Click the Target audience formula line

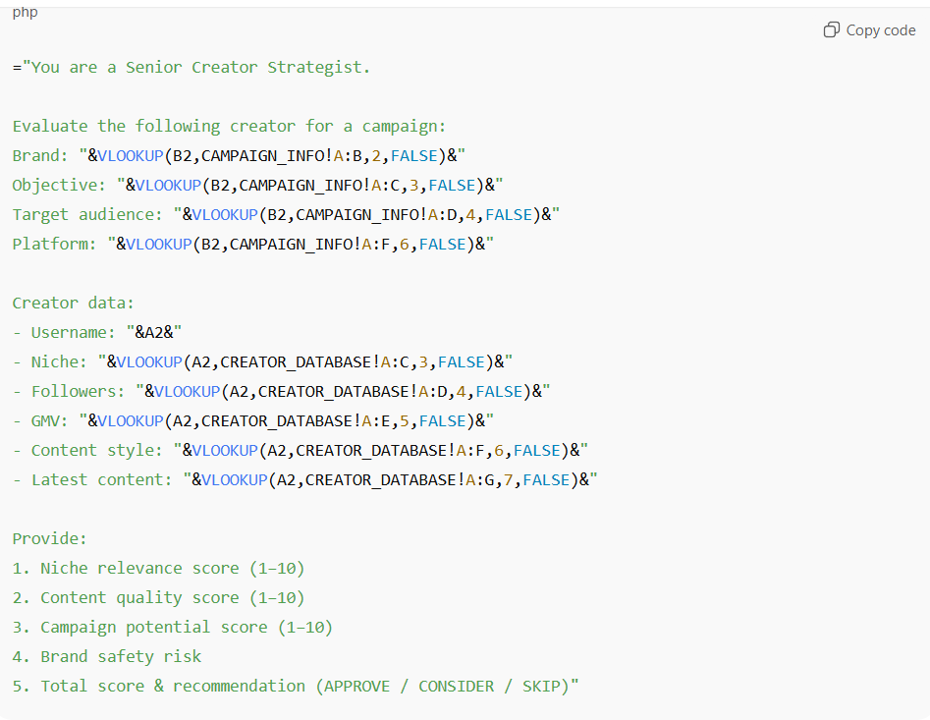tap(286, 215)
